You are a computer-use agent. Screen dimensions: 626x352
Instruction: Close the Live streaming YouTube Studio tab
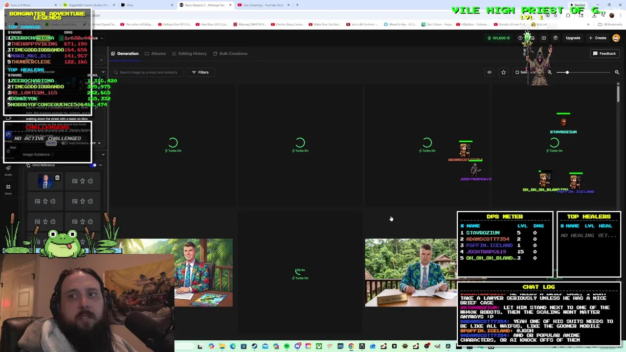tap(288, 5)
